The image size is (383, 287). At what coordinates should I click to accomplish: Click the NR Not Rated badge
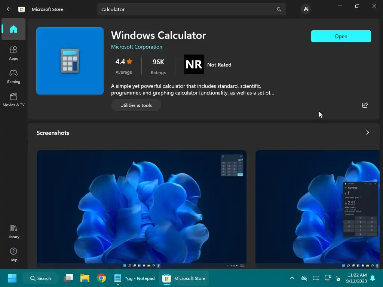click(x=208, y=64)
